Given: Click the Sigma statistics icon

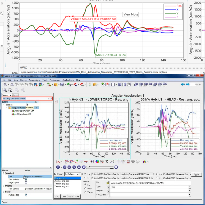Looking at the screenshot, I should click(x=107, y=162).
